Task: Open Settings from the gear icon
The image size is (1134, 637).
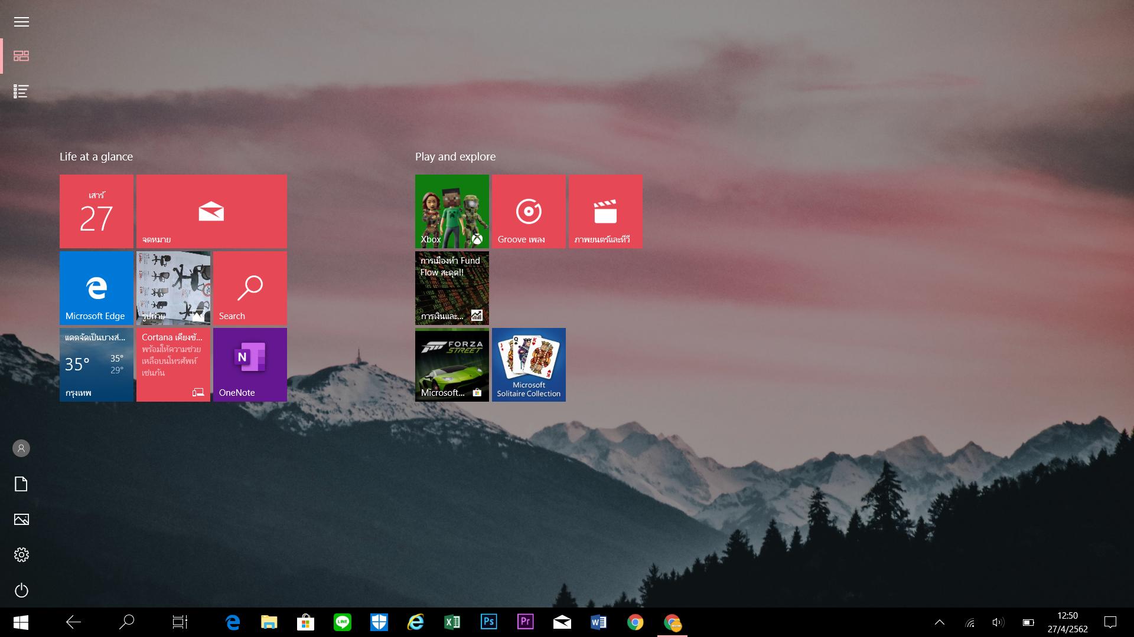Action: [x=21, y=554]
